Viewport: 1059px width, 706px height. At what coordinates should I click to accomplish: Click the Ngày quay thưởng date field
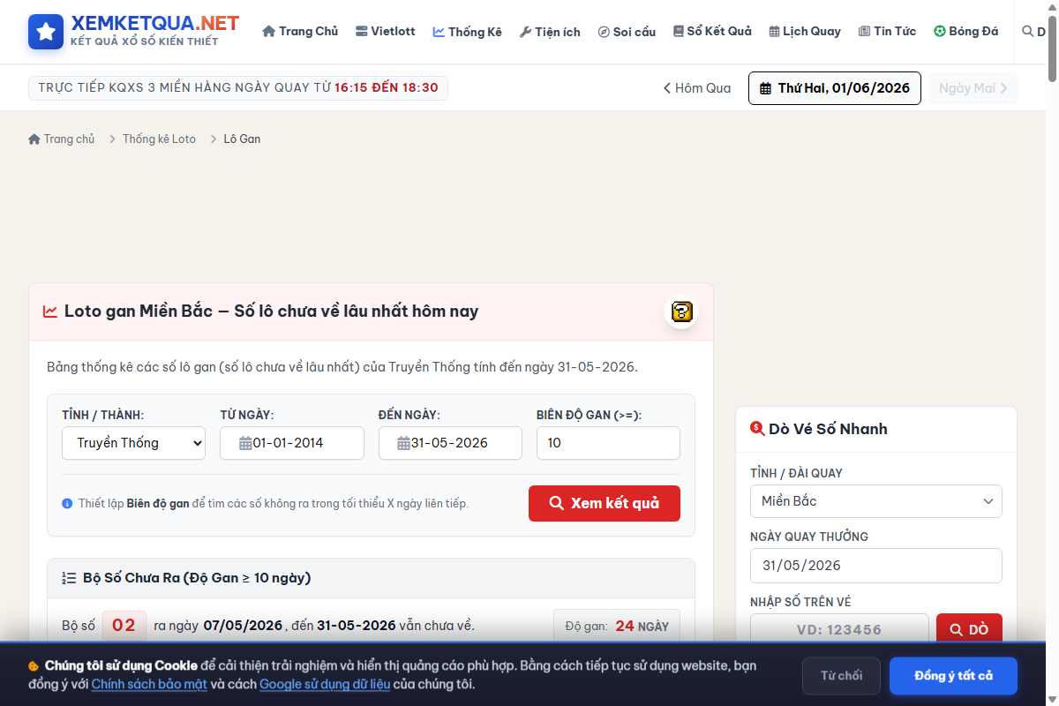[x=876, y=566]
